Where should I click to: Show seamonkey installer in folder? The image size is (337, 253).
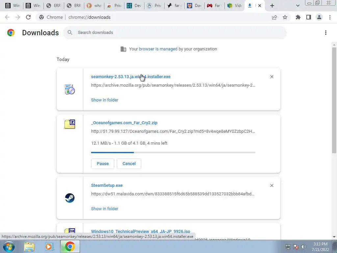(x=105, y=100)
